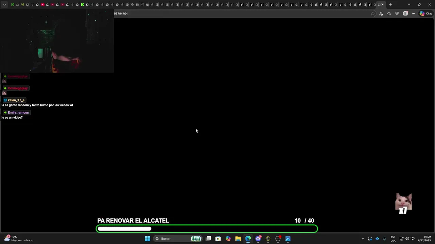Switch to the YouTube tab with red icon
Viewport: 435px width, 244px height.
pyautogui.click(x=45, y=5)
